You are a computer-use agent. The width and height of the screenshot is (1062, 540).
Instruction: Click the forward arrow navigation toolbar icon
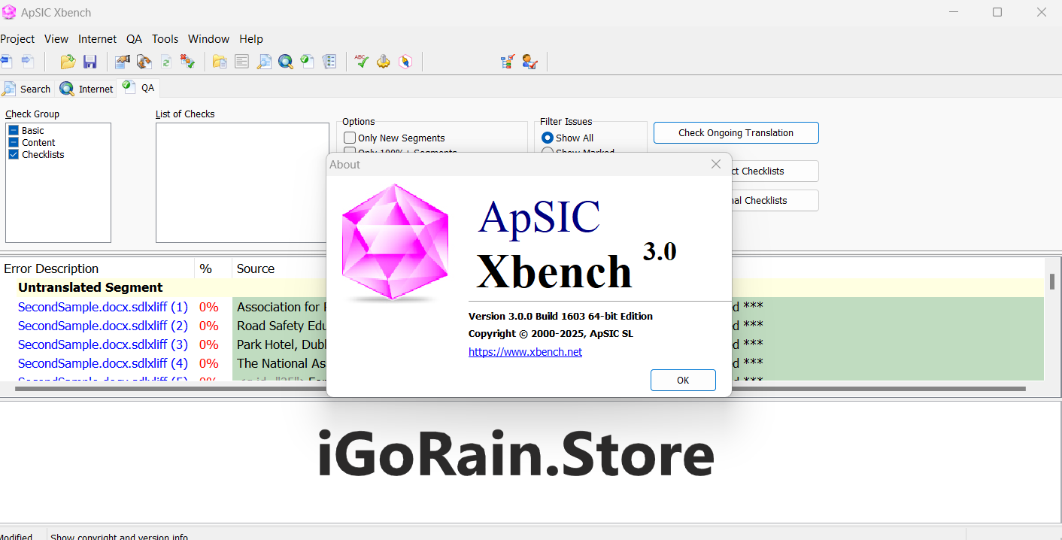(x=28, y=62)
